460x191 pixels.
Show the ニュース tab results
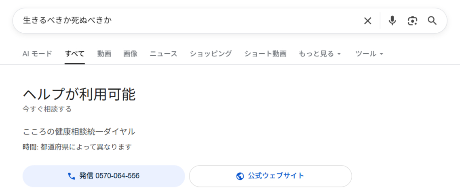click(x=163, y=54)
